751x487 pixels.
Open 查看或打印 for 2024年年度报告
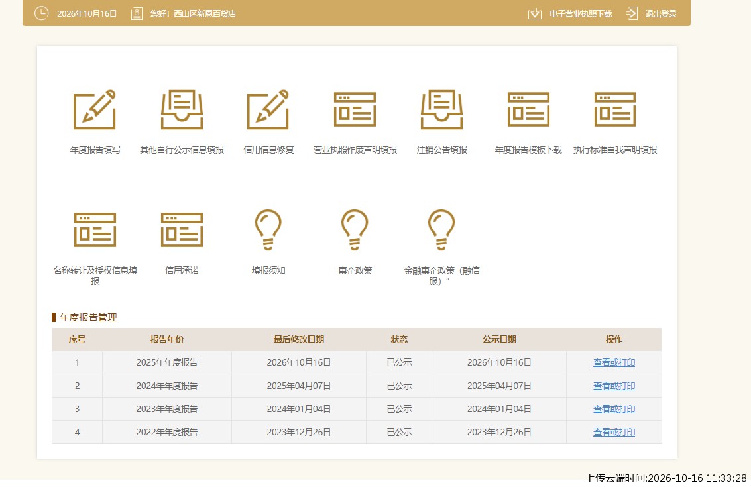614,386
